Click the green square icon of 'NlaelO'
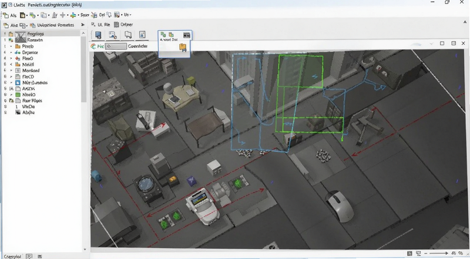470x259 pixels. pyautogui.click(x=18, y=95)
